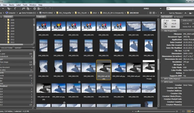Switch to the Collections tab
The width and height of the screenshot is (194, 113).
[7, 48]
